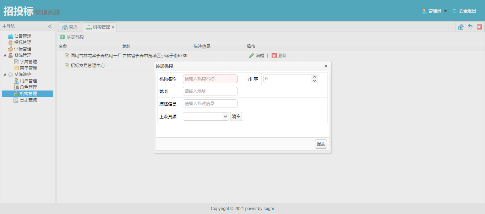Screen dimensions: 485x214
Task: Click the 提交 button
Action: pos(321,144)
